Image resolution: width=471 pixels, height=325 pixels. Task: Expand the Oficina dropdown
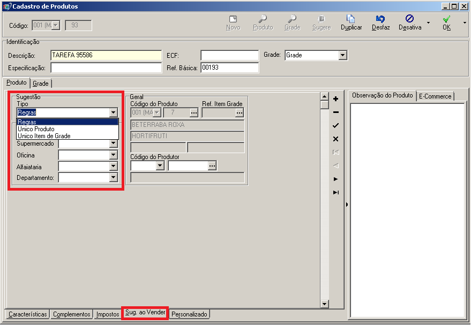click(x=113, y=155)
